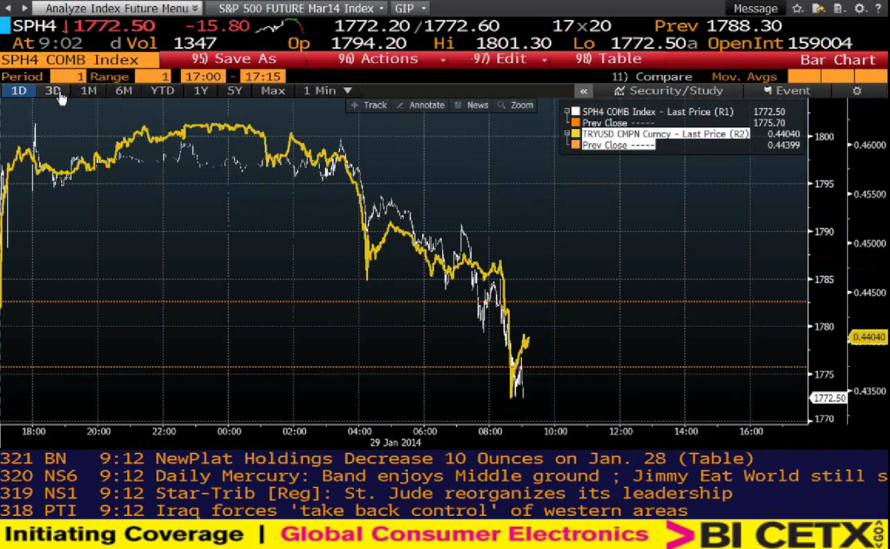The height and width of the screenshot is (549, 890).
Task: Select TRYUSD CMPN Curncy - Last Price (R2) legend entry
Action: [x=665, y=134]
